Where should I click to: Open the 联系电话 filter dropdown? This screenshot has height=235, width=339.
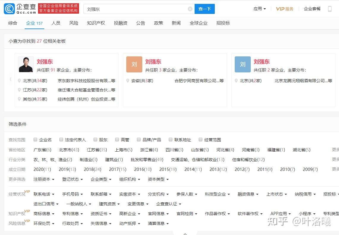point(44,194)
